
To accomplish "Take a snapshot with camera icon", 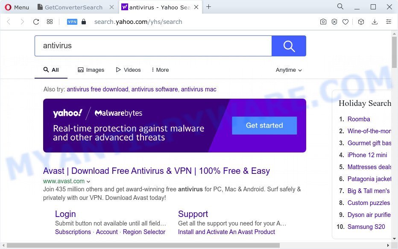I will [323, 22].
